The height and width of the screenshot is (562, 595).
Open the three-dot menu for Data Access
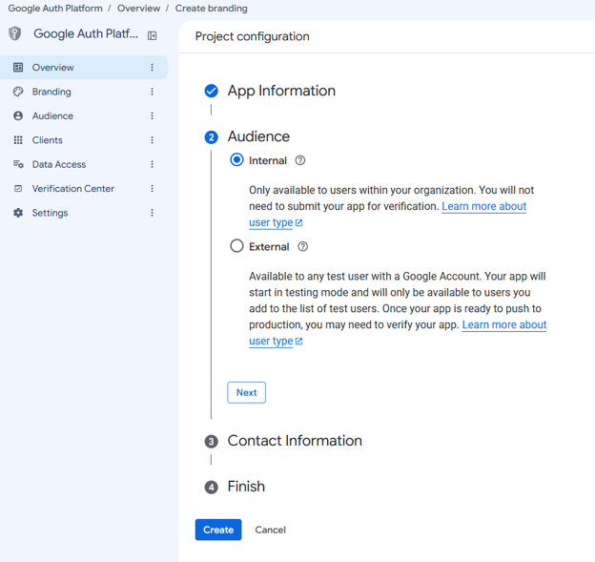[x=153, y=164]
